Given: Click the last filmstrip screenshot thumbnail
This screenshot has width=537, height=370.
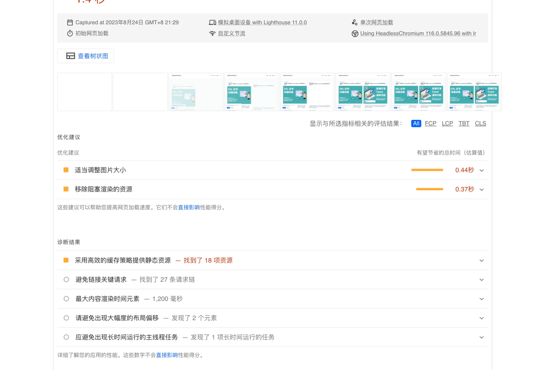Looking at the screenshot, I should [474, 92].
